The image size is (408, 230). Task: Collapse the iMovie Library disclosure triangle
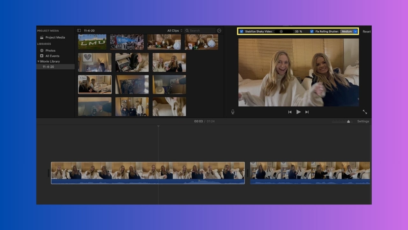[x=39, y=61]
